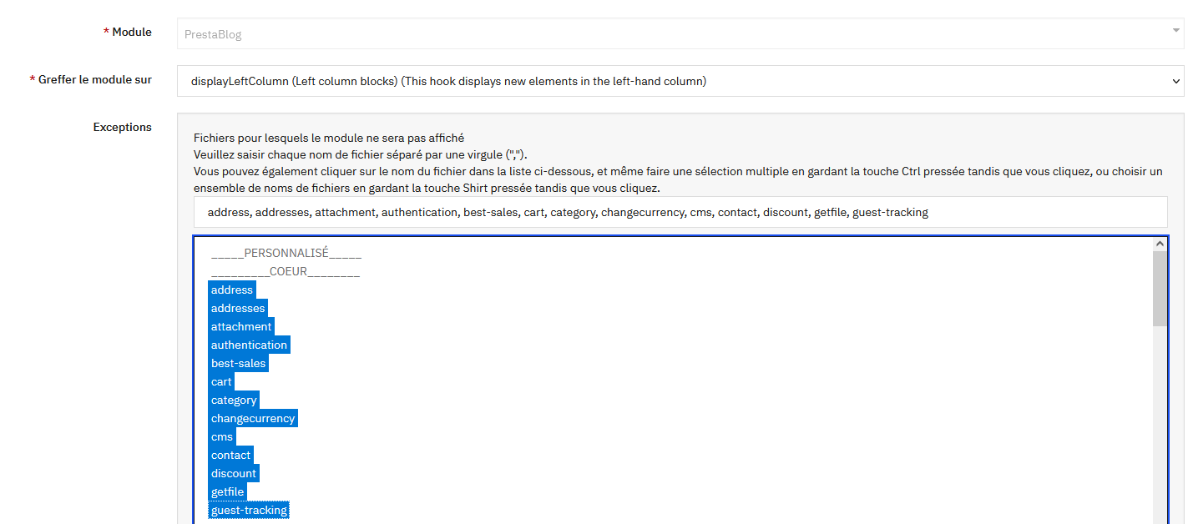Screen dimensions: 1193x524
Task: Select 'authentication' list entry
Action: 249,345
